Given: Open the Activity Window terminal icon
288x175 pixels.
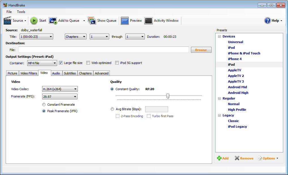Looking at the screenshot, I should [149, 21].
